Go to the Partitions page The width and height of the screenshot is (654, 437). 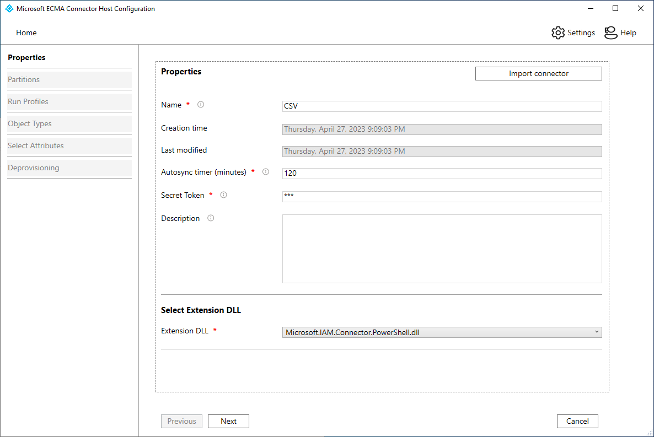coord(69,80)
